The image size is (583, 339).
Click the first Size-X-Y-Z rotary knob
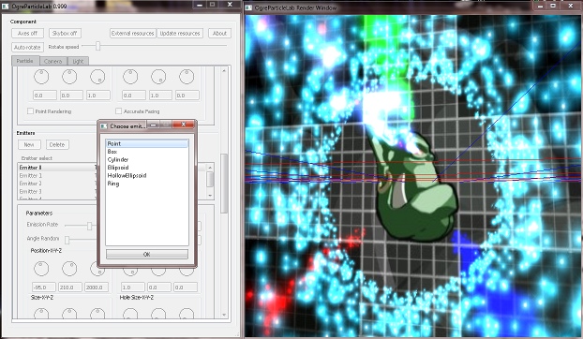tap(41, 313)
